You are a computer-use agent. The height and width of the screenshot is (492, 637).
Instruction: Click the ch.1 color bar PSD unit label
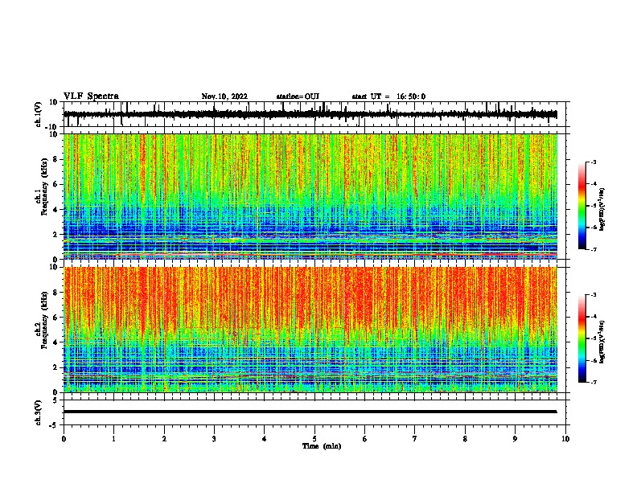[602, 210]
